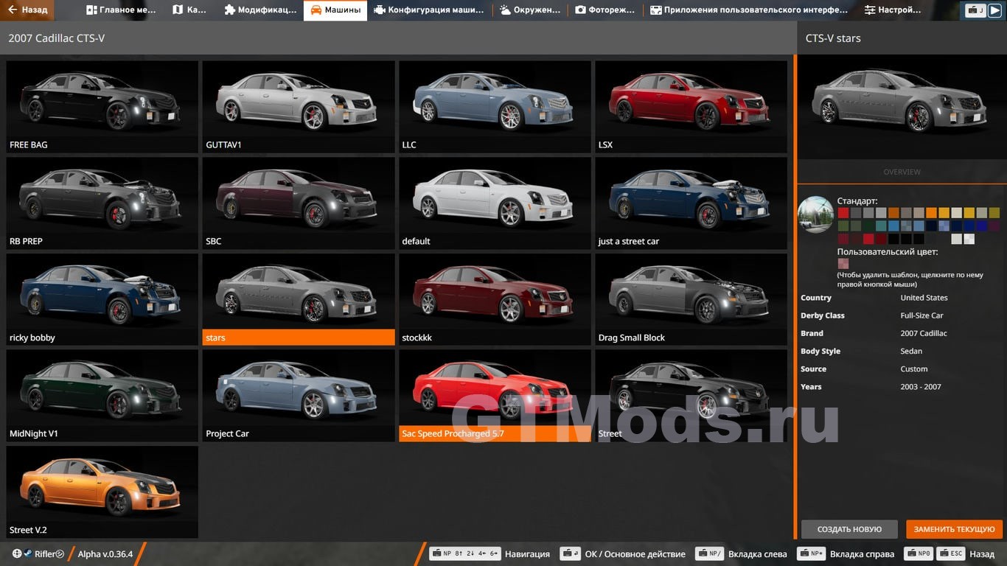Choose Sac Speed Procharged 5.7 configuration
Viewport: 1007px width, 566px height.
tap(495, 396)
